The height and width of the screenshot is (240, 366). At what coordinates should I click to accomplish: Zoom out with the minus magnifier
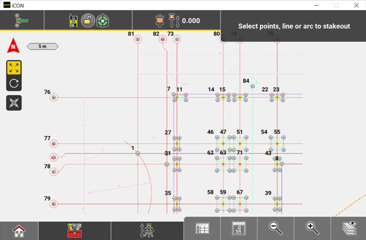coord(276,228)
